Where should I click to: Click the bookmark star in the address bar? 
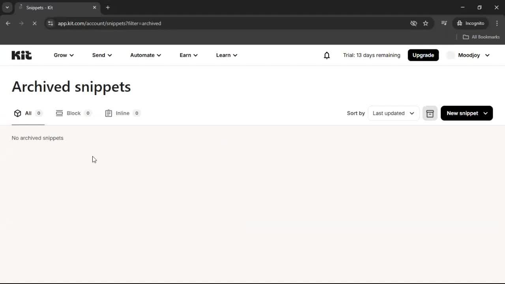426,23
